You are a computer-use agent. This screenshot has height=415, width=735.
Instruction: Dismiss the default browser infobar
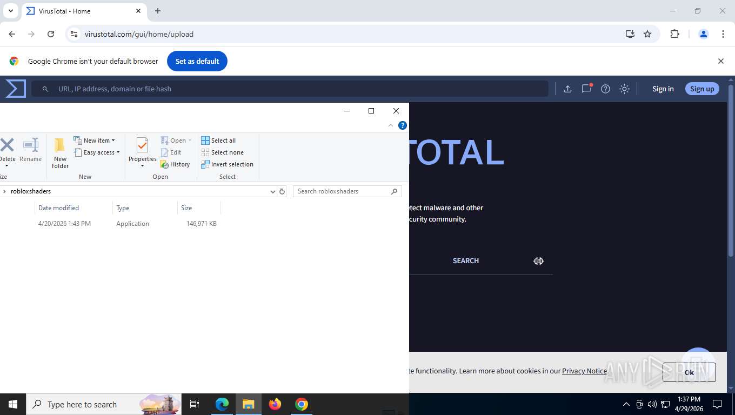pyautogui.click(x=720, y=61)
